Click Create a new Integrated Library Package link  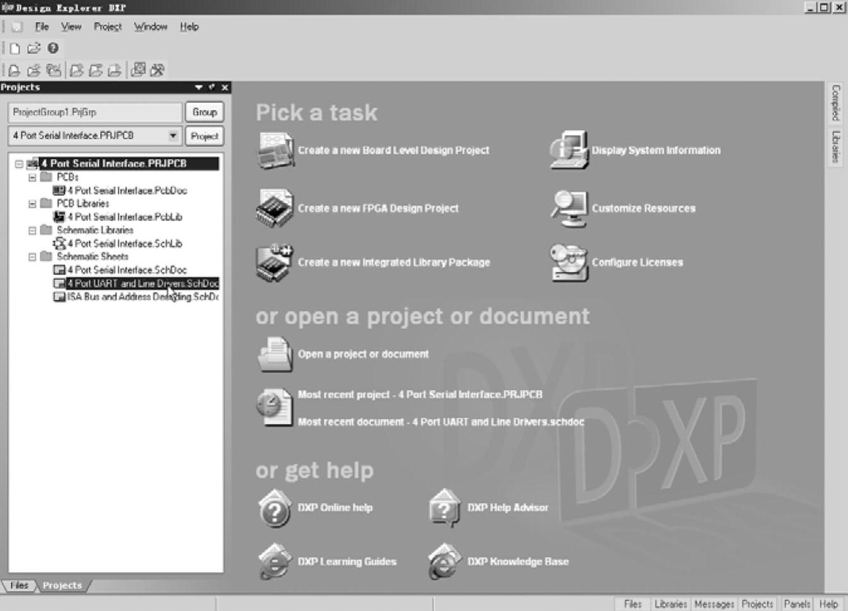394,262
